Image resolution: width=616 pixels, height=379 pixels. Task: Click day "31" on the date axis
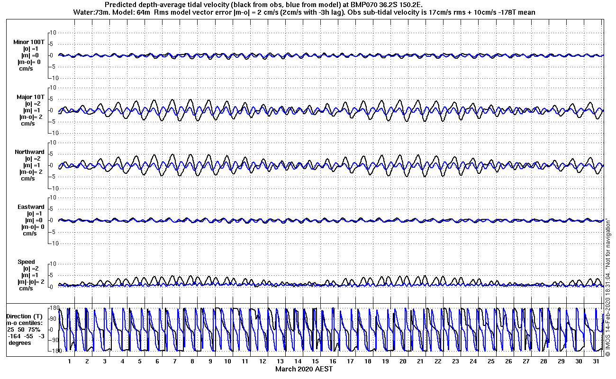pos(596,361)
